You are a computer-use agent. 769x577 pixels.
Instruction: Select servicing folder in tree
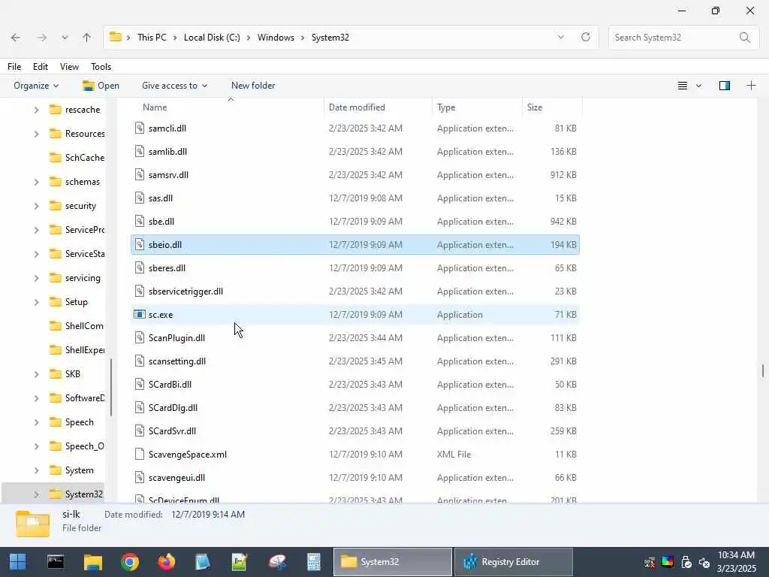pyautogui.click(x=75, y=278)
